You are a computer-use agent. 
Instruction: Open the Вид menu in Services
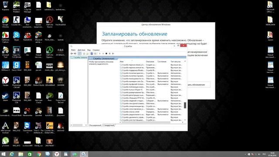pos(89,50)
